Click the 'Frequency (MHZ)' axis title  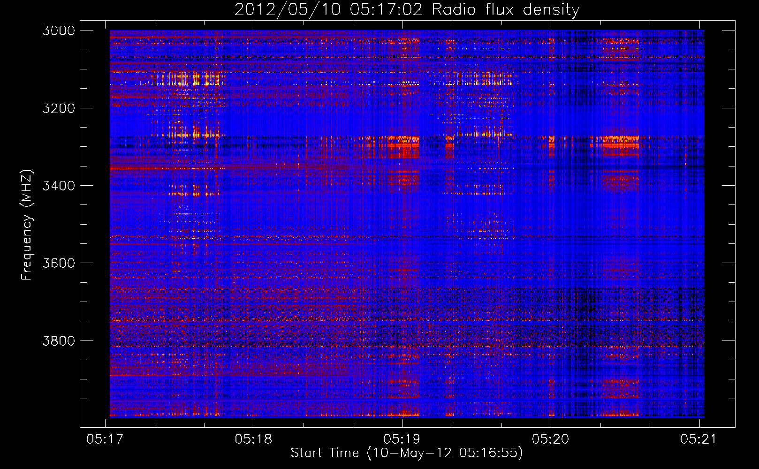point(27,225)
